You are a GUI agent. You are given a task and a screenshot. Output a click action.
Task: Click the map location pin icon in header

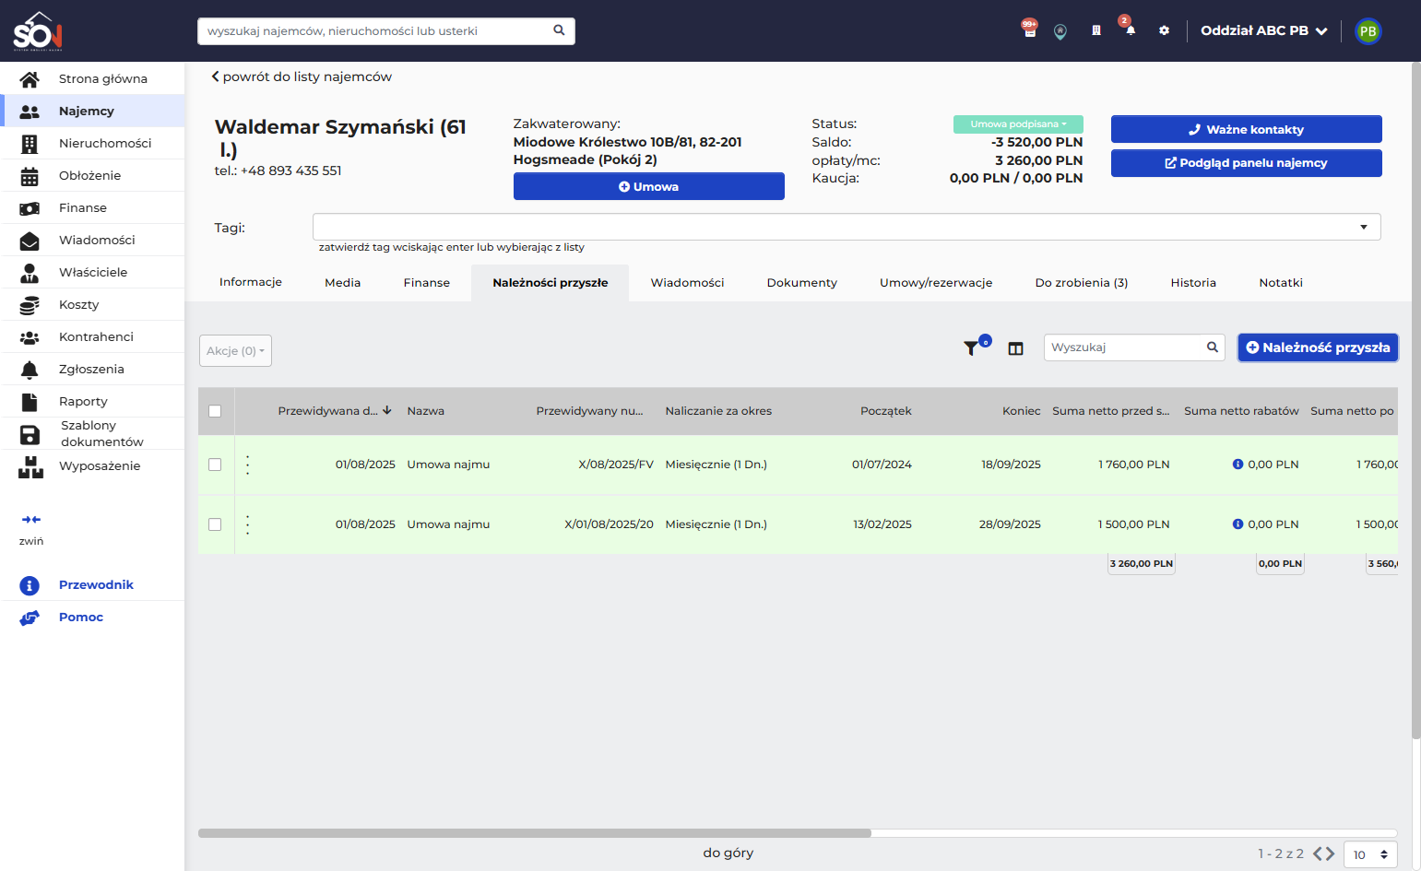(x=1060, y=31)
